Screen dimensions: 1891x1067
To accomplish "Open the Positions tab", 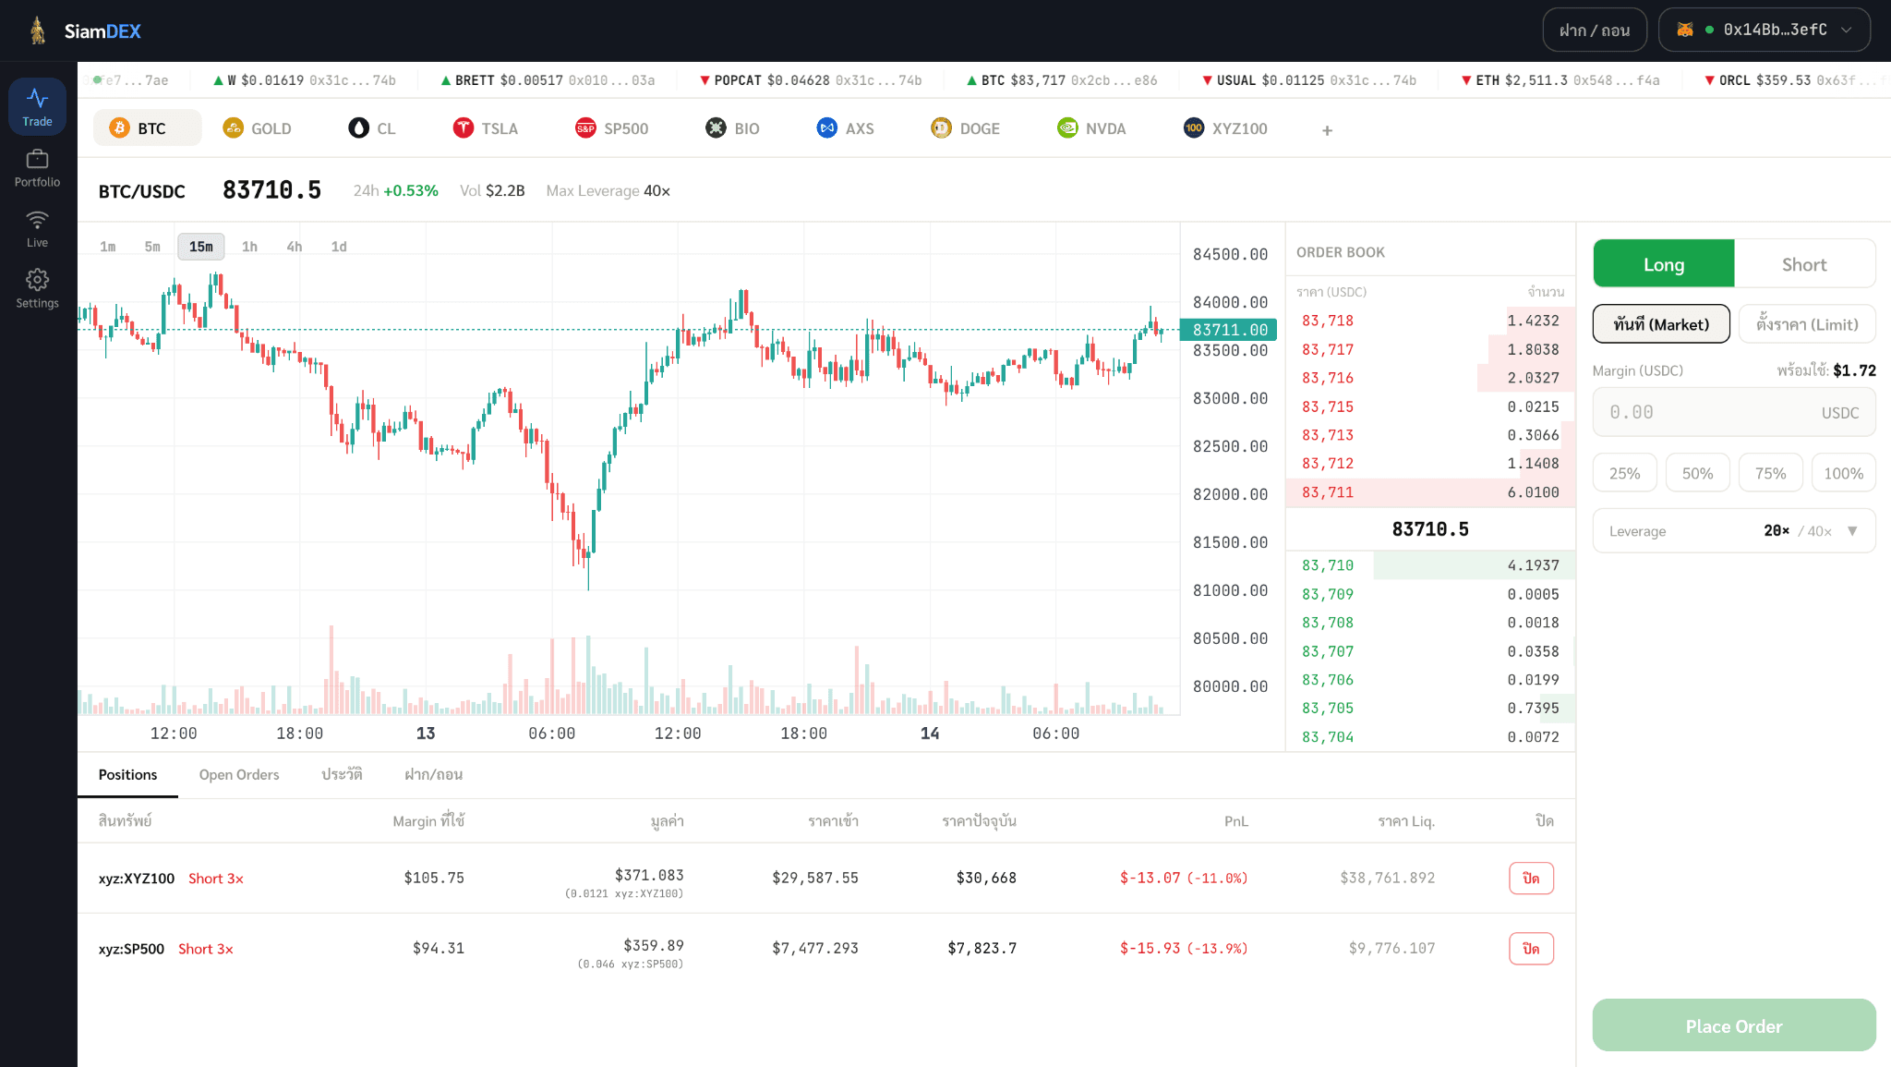I will point(127,775).
